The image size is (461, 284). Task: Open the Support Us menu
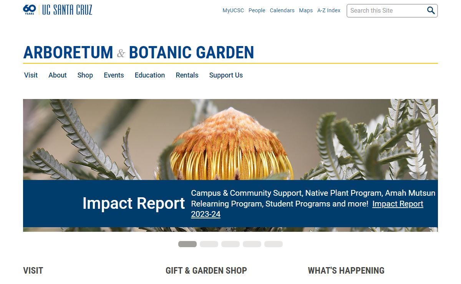coord(226,75)
